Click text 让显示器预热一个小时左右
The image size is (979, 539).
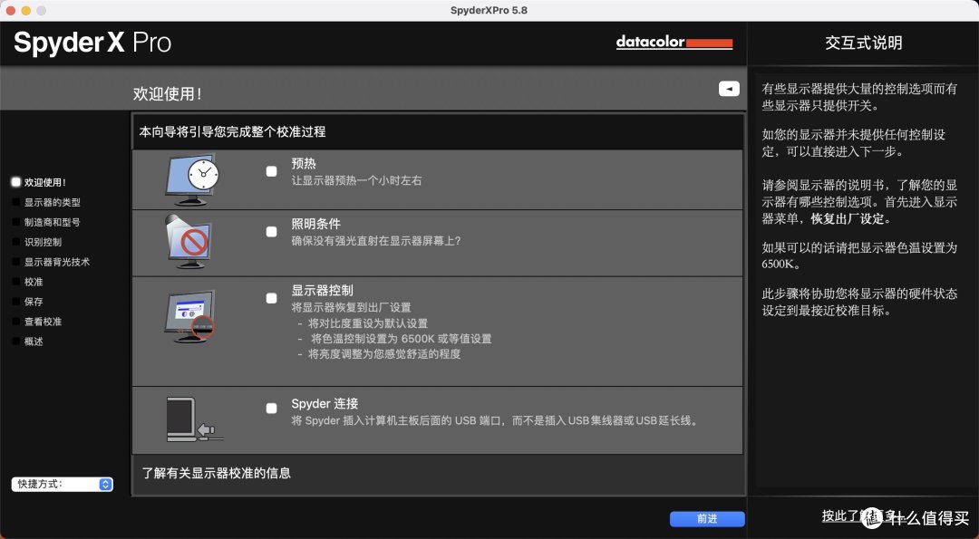(356, 180)
